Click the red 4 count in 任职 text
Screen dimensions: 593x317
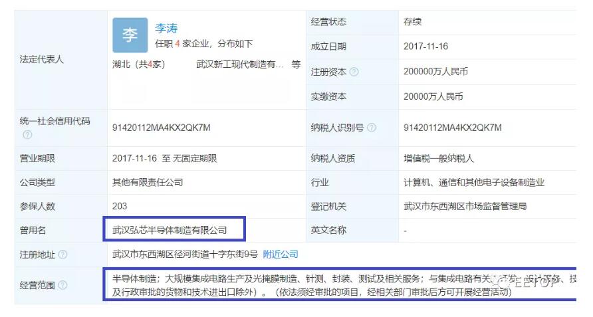click(x=178, y=44)
